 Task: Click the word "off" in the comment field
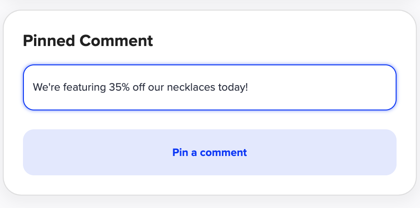click(139, 87)
